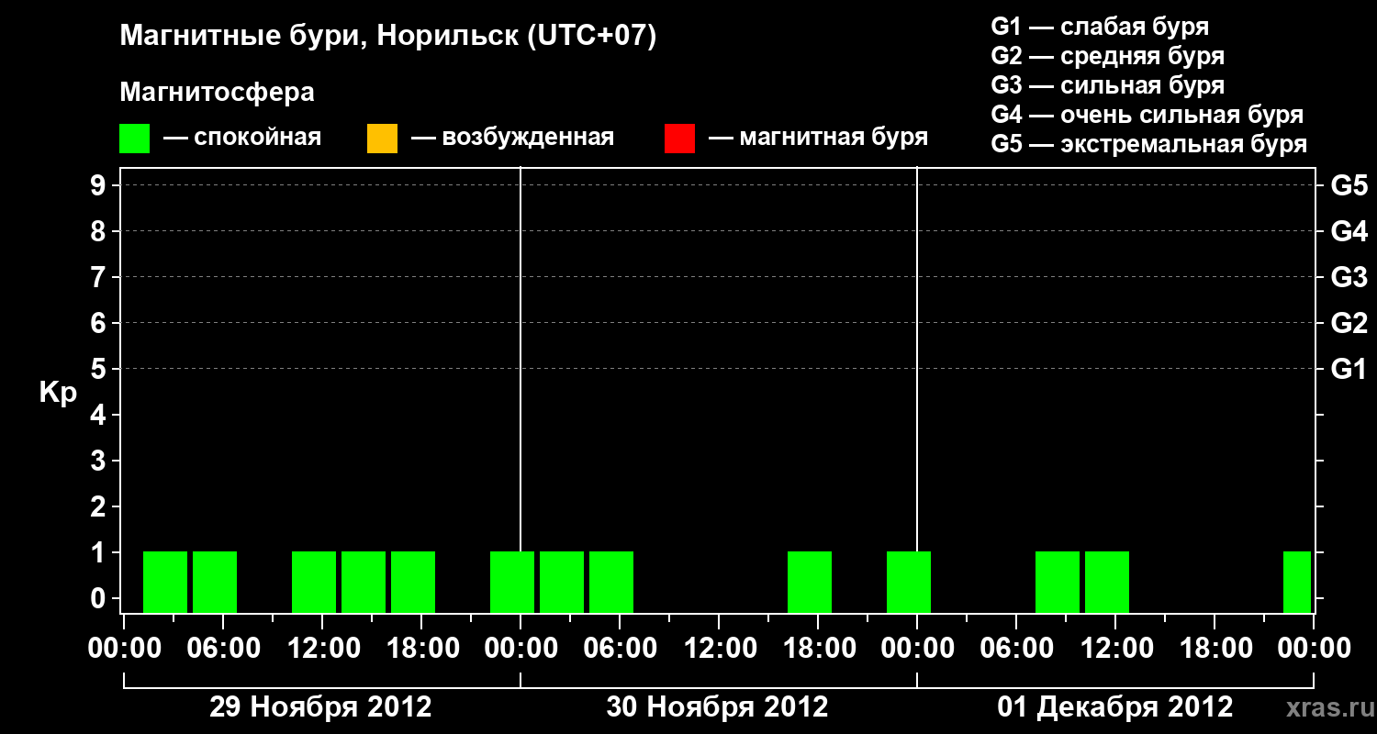1377x734 pixels.
Task: Click the 04:00–07:00 green bar on 30 Ноября
Action: pos(611,582)
